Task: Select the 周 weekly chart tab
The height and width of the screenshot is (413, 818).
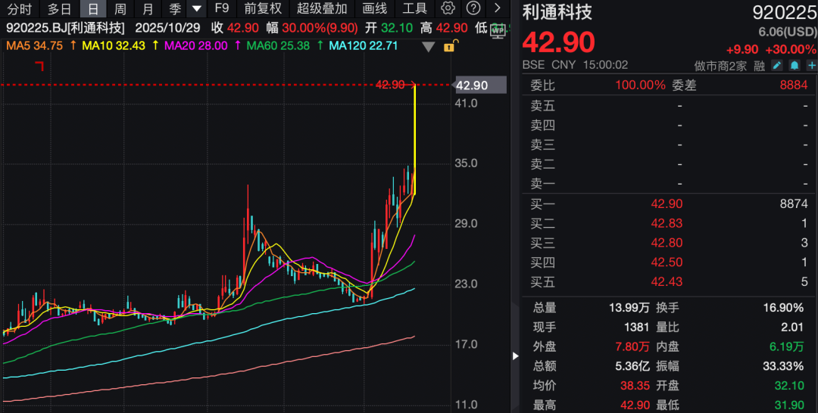Action: click(x=120, y=8)
